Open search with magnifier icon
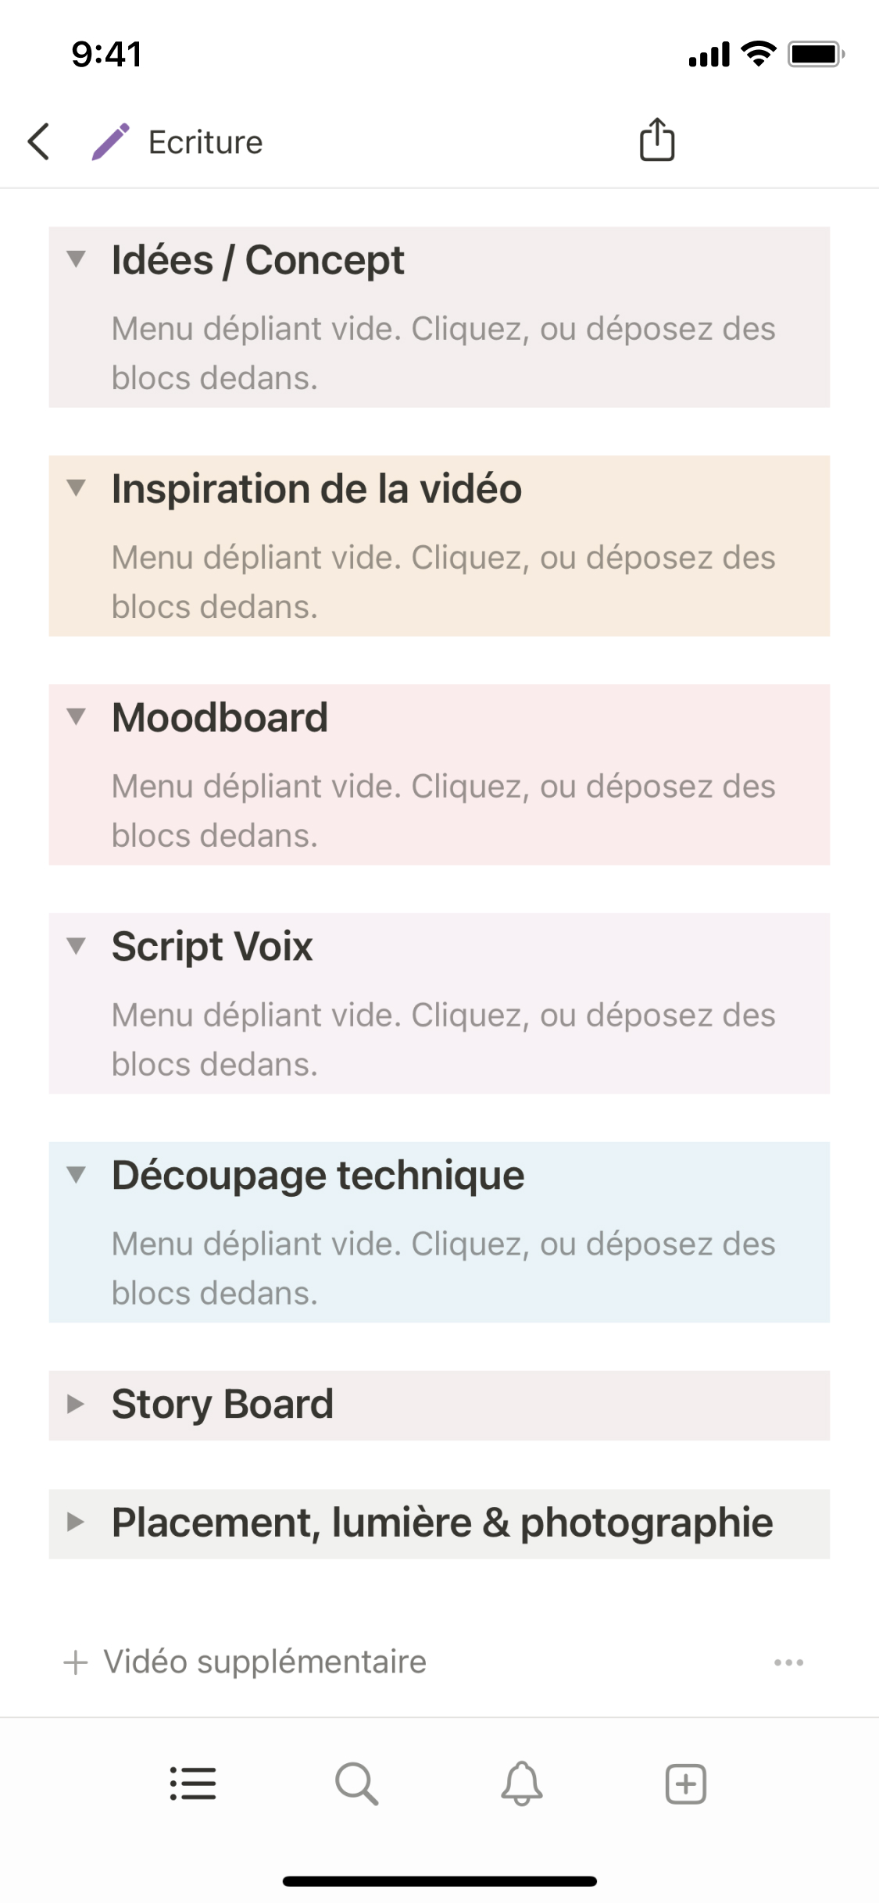 click(356, 1783)
